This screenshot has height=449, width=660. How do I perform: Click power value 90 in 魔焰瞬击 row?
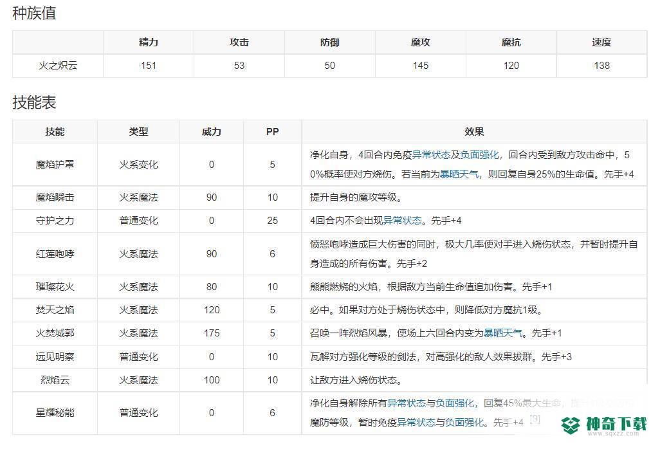211,197
